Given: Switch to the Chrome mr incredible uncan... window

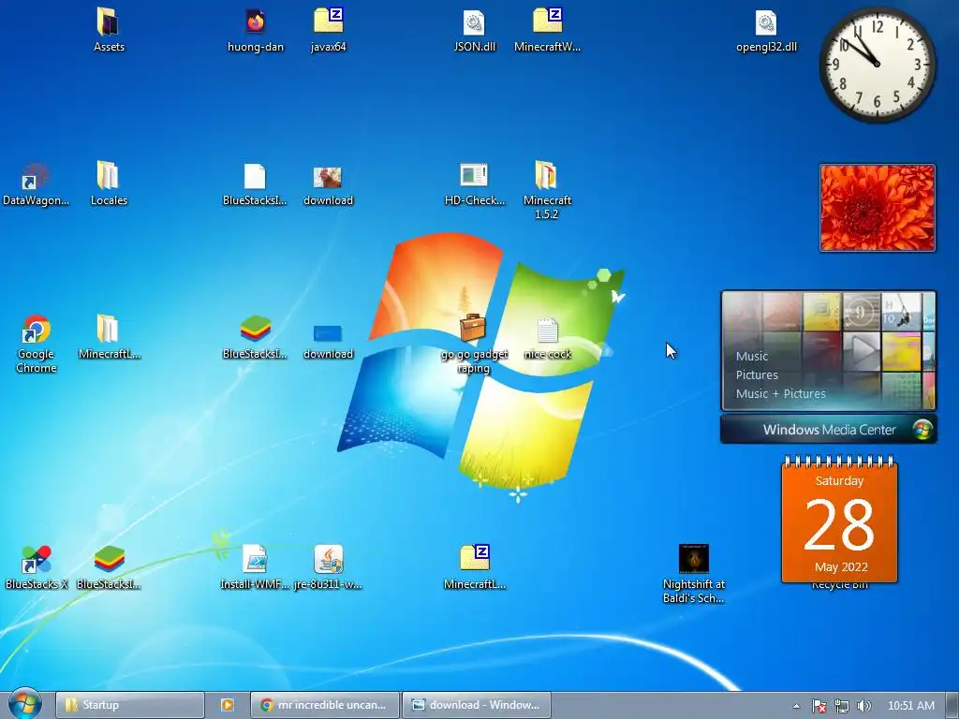Looking at the screenshot, I should coord(325,705).
